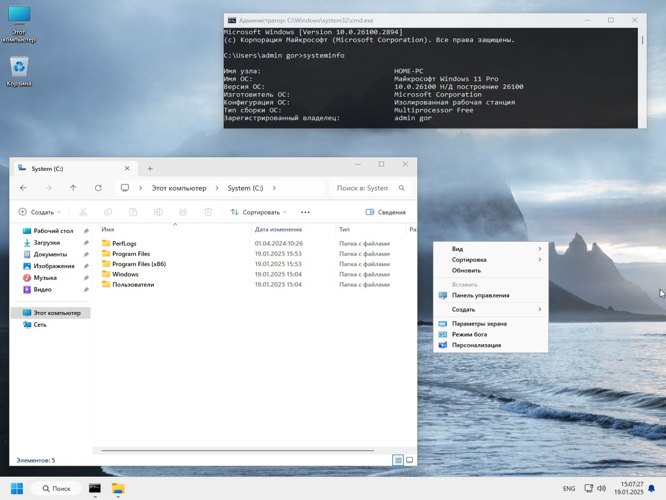Click the Delete trash icon in Explorer toolbar
The height and width of the screenshot is (500, 666).
coord(208,212)
